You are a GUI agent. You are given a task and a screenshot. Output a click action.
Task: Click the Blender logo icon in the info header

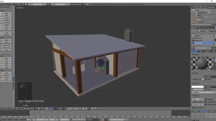88,4
